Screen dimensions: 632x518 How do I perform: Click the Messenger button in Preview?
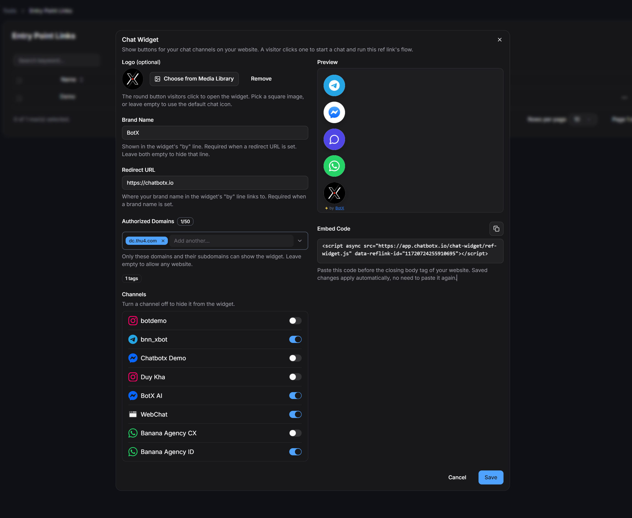click(x=334, y=112)
